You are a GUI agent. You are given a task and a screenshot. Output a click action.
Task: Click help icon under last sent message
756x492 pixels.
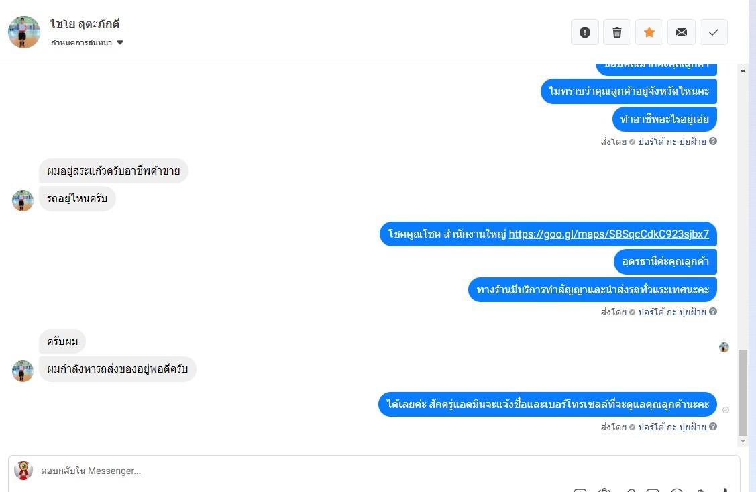(713, 426)
